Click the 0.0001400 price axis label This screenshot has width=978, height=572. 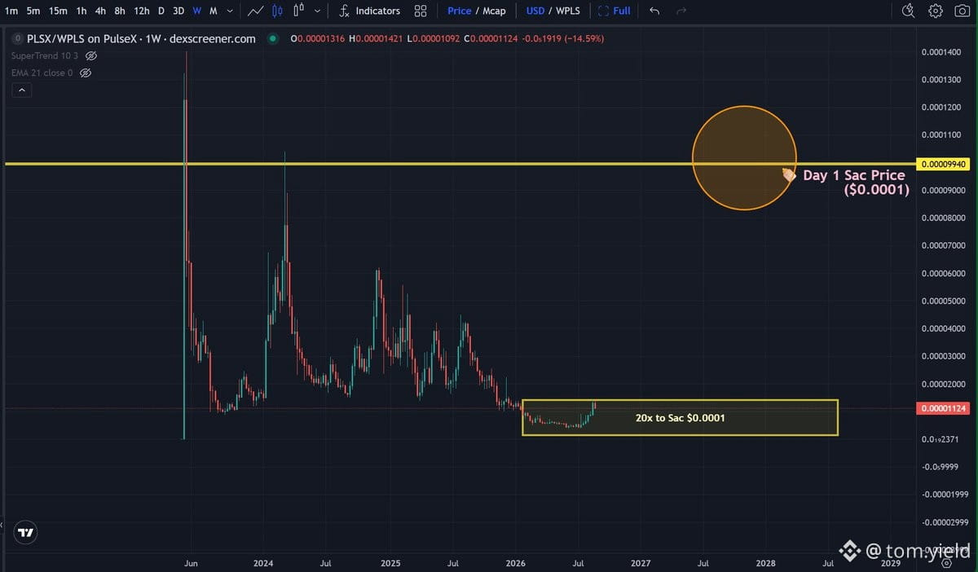tap(941, 52)
